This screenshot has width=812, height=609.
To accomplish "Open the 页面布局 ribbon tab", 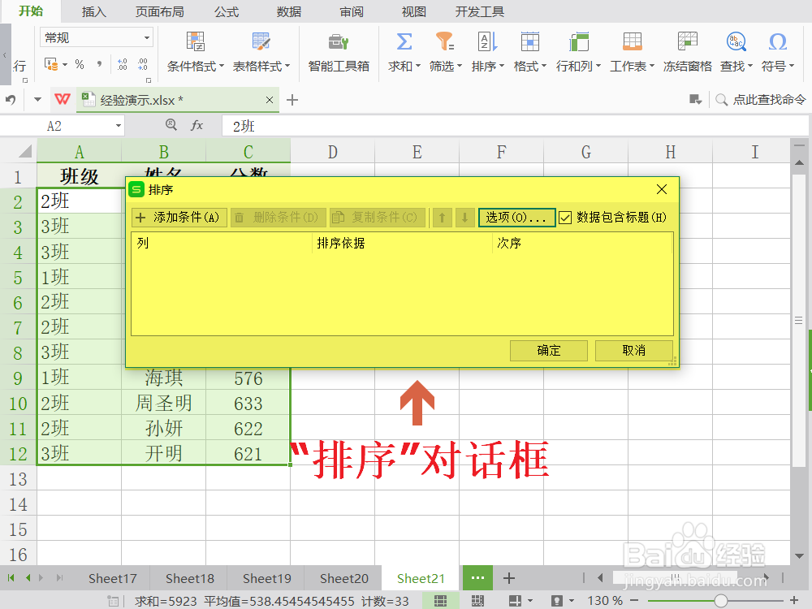I will click(x=159, y=11).
